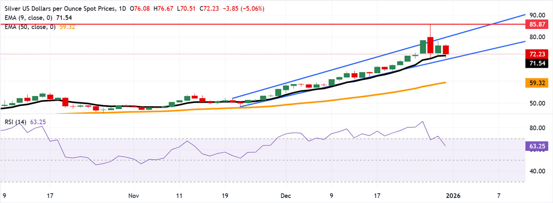Click the RSI line peak in late December
Image resolution: width=553 pixels, height=203 pixels.
pos(422,122)
